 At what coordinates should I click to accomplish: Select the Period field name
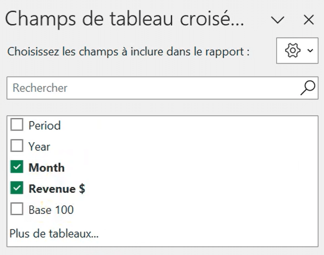pyautogui.click(x=45, y=125)
